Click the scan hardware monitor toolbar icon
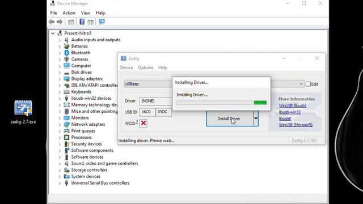363x204 pixels. click(x=102, y=22)
